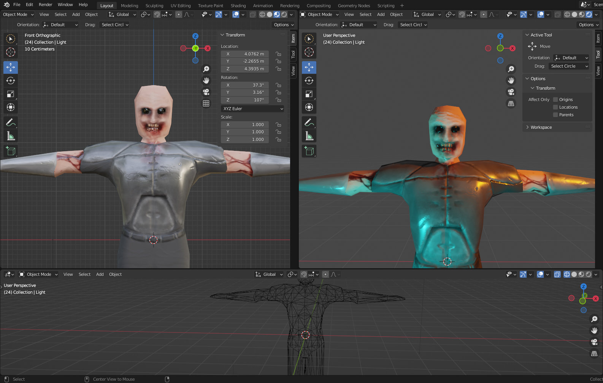Open the Item sidebar tab in left viewport
The height and width of the screenshot is (383, 603).
293,38
